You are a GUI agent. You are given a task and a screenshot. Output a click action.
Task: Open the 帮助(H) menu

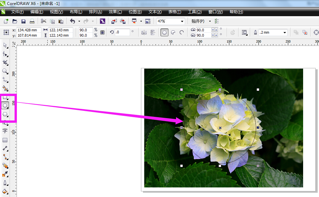tap(236, 12)
